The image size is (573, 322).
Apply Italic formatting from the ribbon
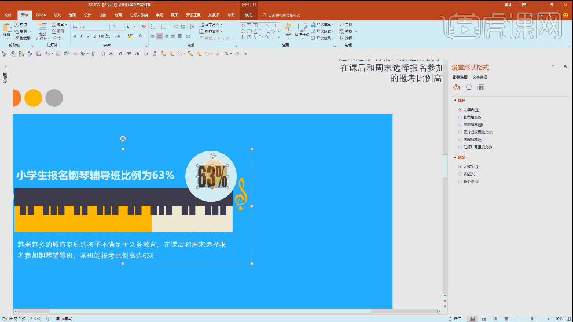[81, 36]
